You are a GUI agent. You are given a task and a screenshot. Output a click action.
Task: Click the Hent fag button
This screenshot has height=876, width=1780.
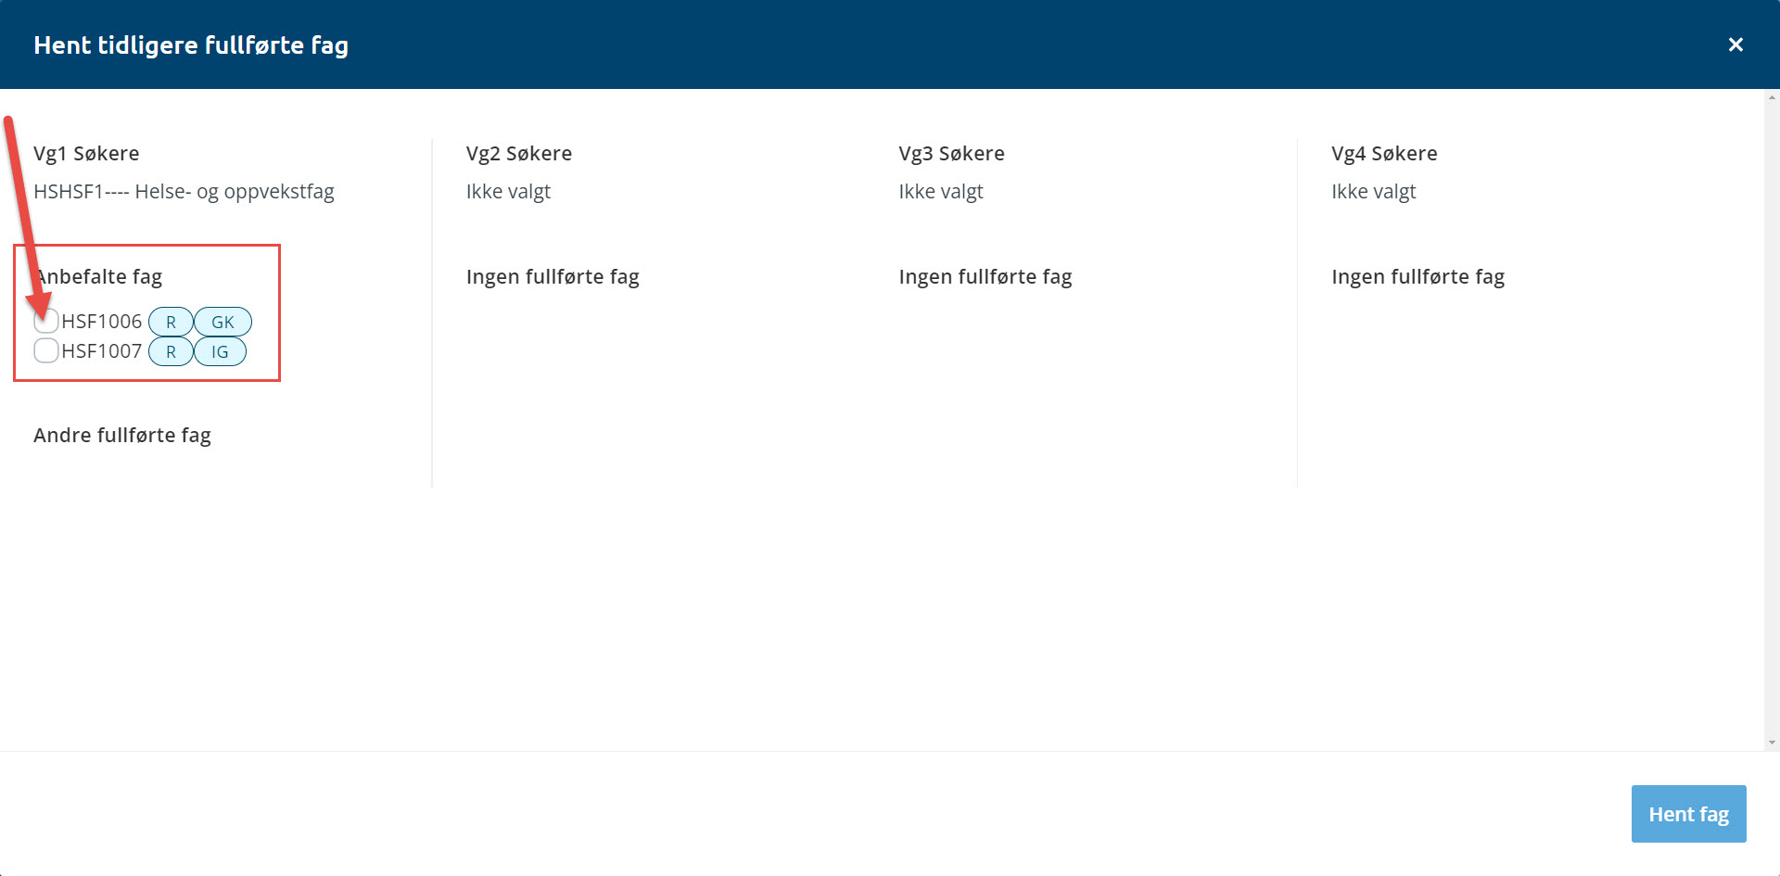pyautogui.click(x=1688, y=814)
